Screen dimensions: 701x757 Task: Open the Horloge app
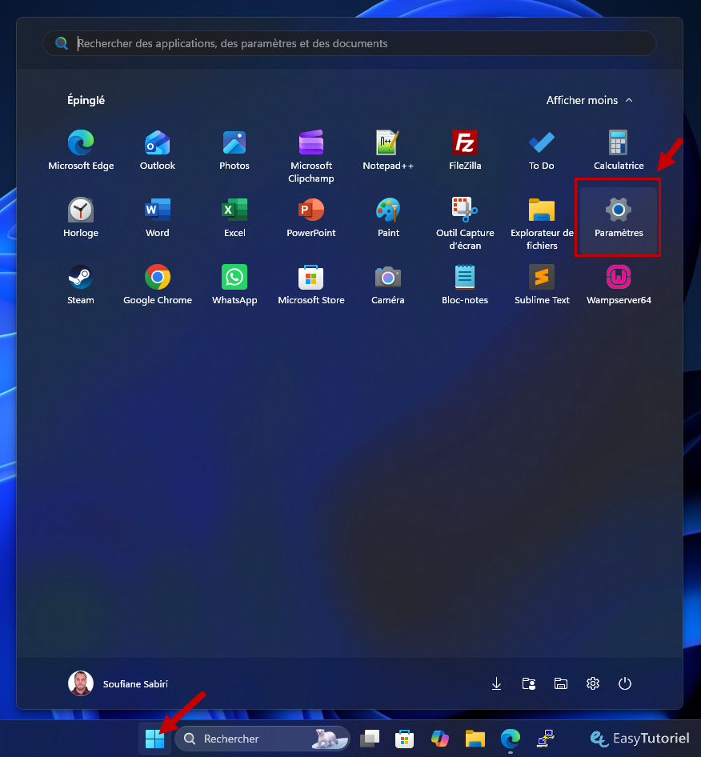tap(81, 218)
